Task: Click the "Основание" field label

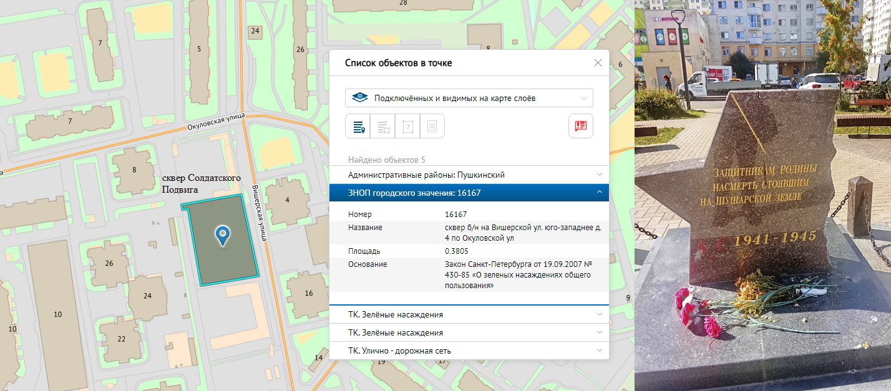Action: (368, 264)
